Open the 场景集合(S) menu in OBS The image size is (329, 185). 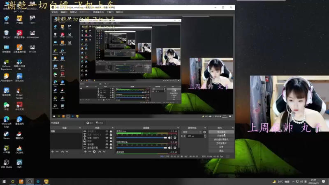(x=98, y=12)
